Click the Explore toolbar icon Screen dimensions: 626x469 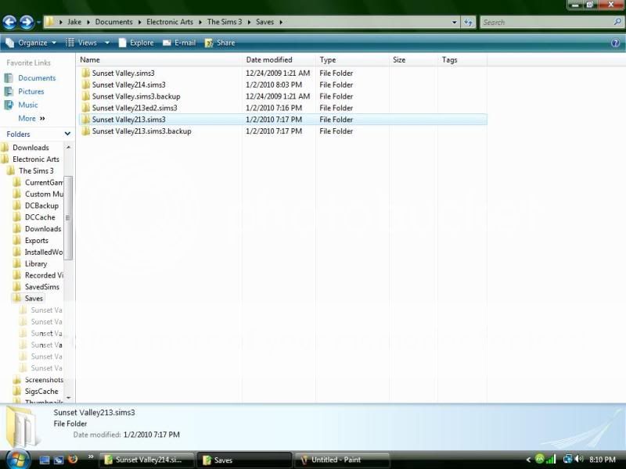(x=137, y=42)
